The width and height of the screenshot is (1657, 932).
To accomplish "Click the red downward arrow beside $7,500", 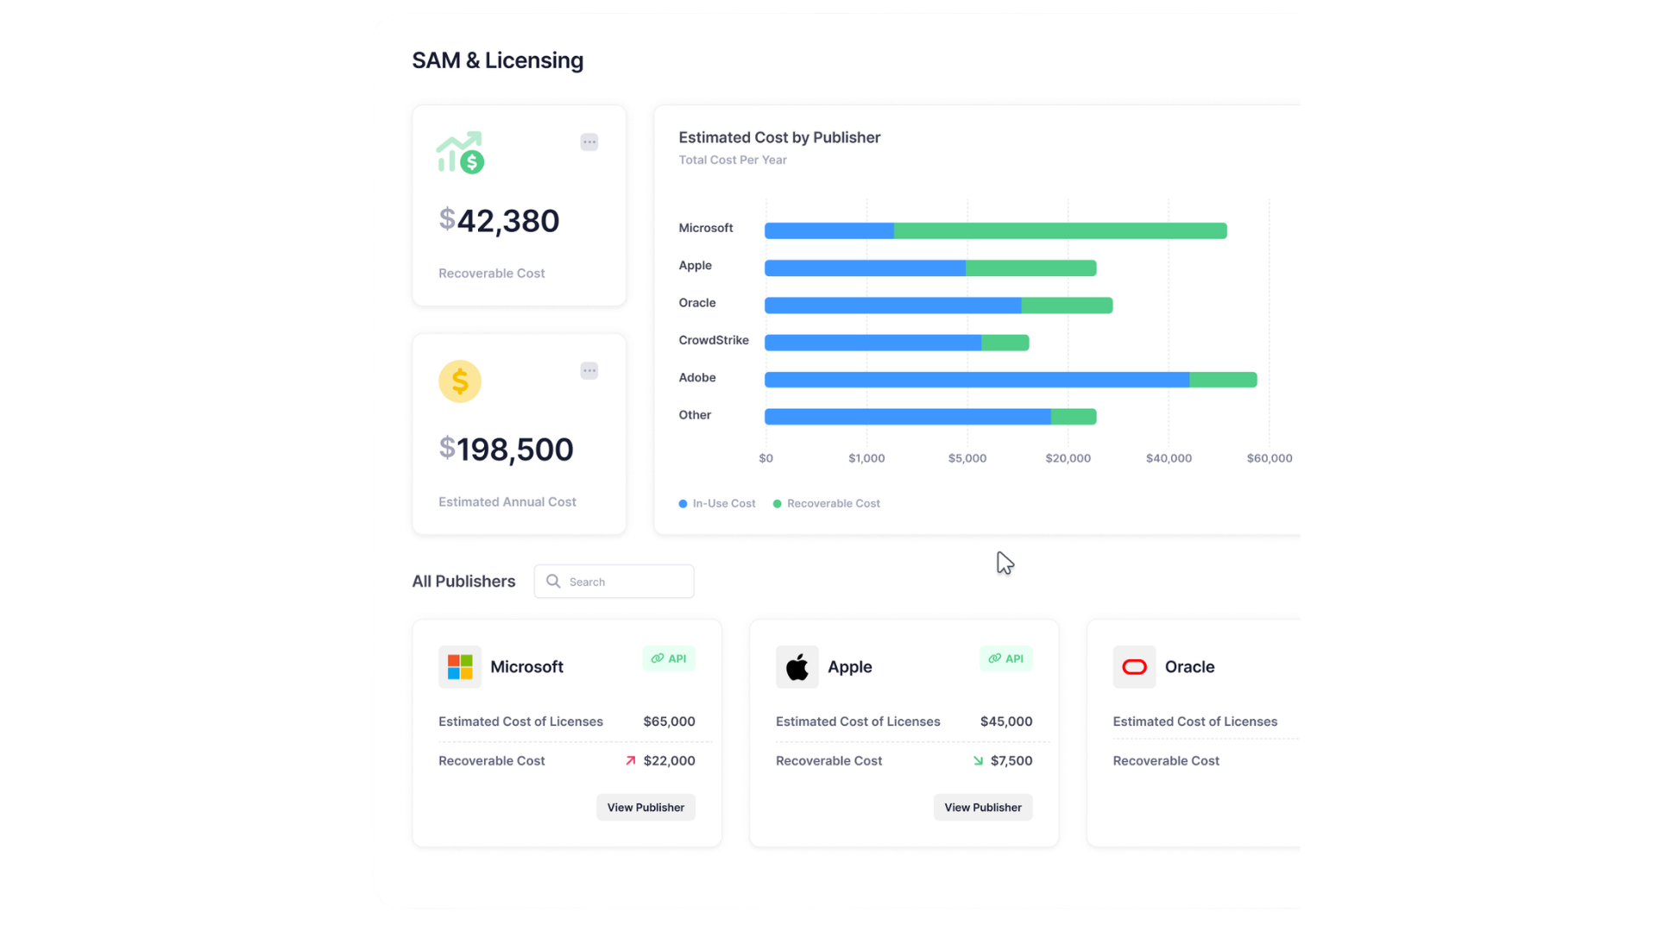I will (978, 760).
